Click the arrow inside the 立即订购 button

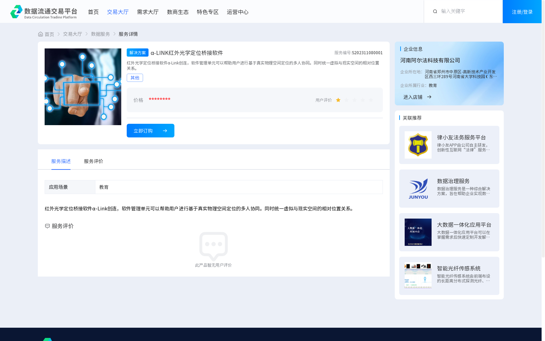[x=165, y=131]
